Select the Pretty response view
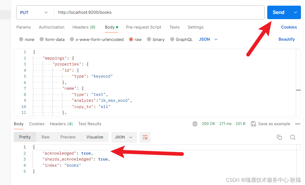The image size is (305, 185). pos(25,137)
